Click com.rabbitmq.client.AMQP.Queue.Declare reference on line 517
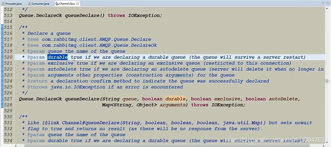Image resolution: width=331 pixels, height=147 pixels. tap(97, 39)
